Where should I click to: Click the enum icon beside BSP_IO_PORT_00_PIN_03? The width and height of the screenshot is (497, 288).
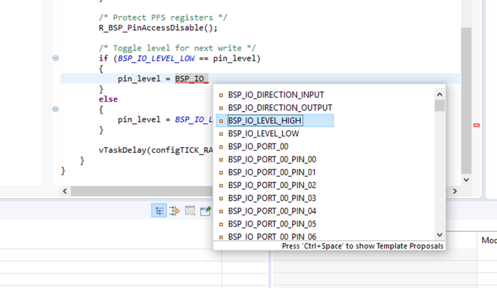221,198
